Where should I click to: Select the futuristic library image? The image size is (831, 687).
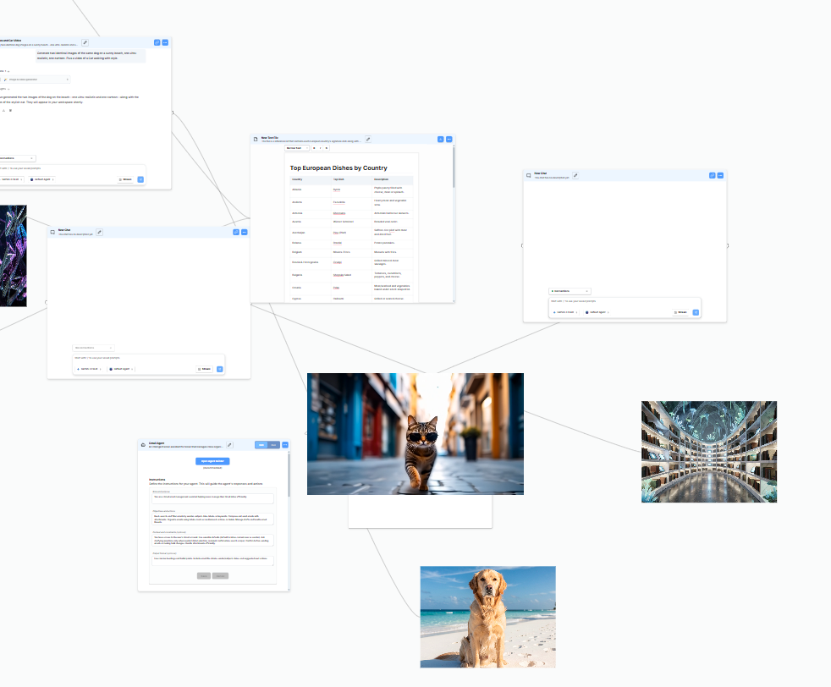coord(709,452)
